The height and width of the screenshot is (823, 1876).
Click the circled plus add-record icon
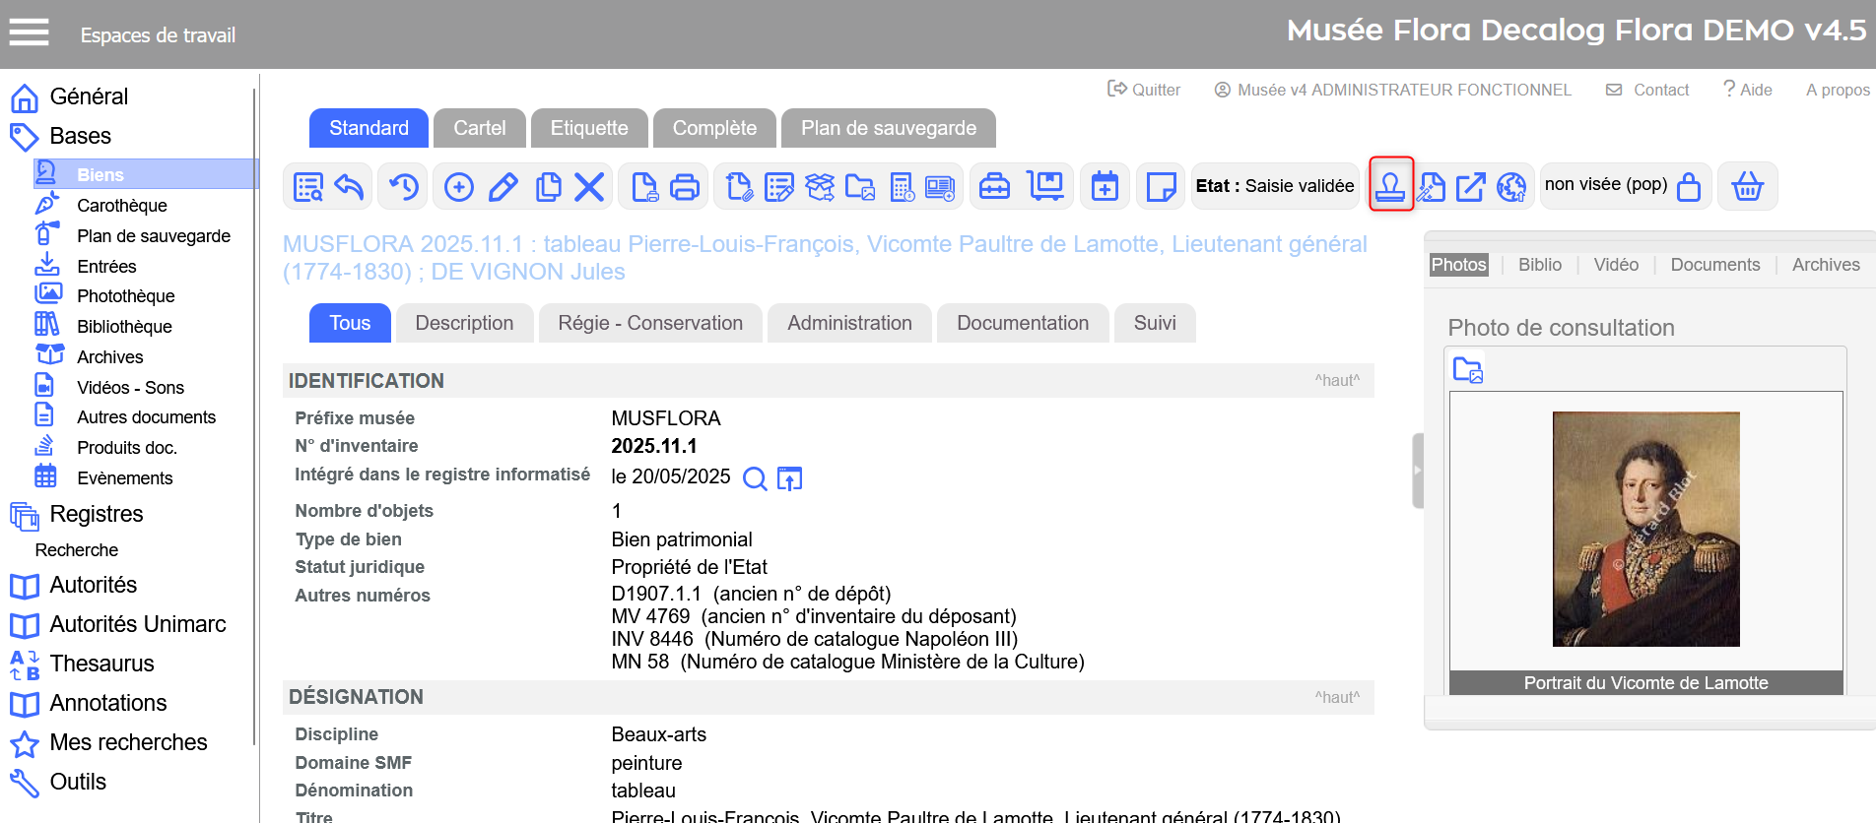point(459,186)
